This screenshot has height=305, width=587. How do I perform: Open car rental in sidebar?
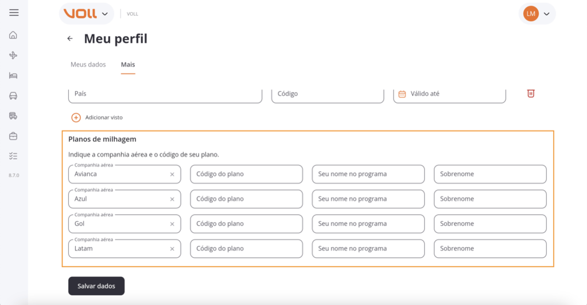pos(13,96)
